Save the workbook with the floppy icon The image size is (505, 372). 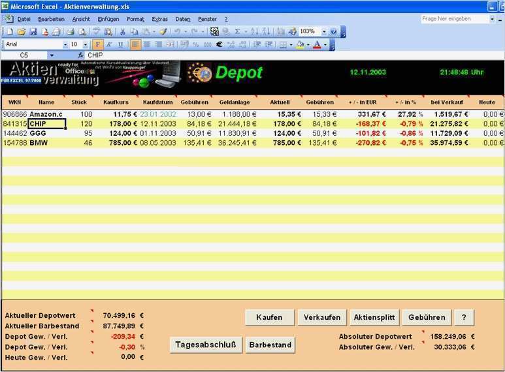pos(33,31)
